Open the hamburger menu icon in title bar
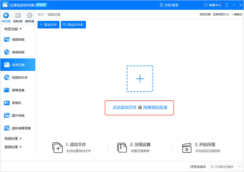The width and height of the screenshot is (244, 172). (227, 5)
